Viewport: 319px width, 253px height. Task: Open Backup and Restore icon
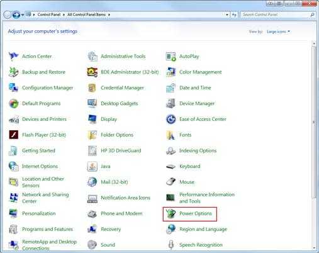[x=14, y=72]
